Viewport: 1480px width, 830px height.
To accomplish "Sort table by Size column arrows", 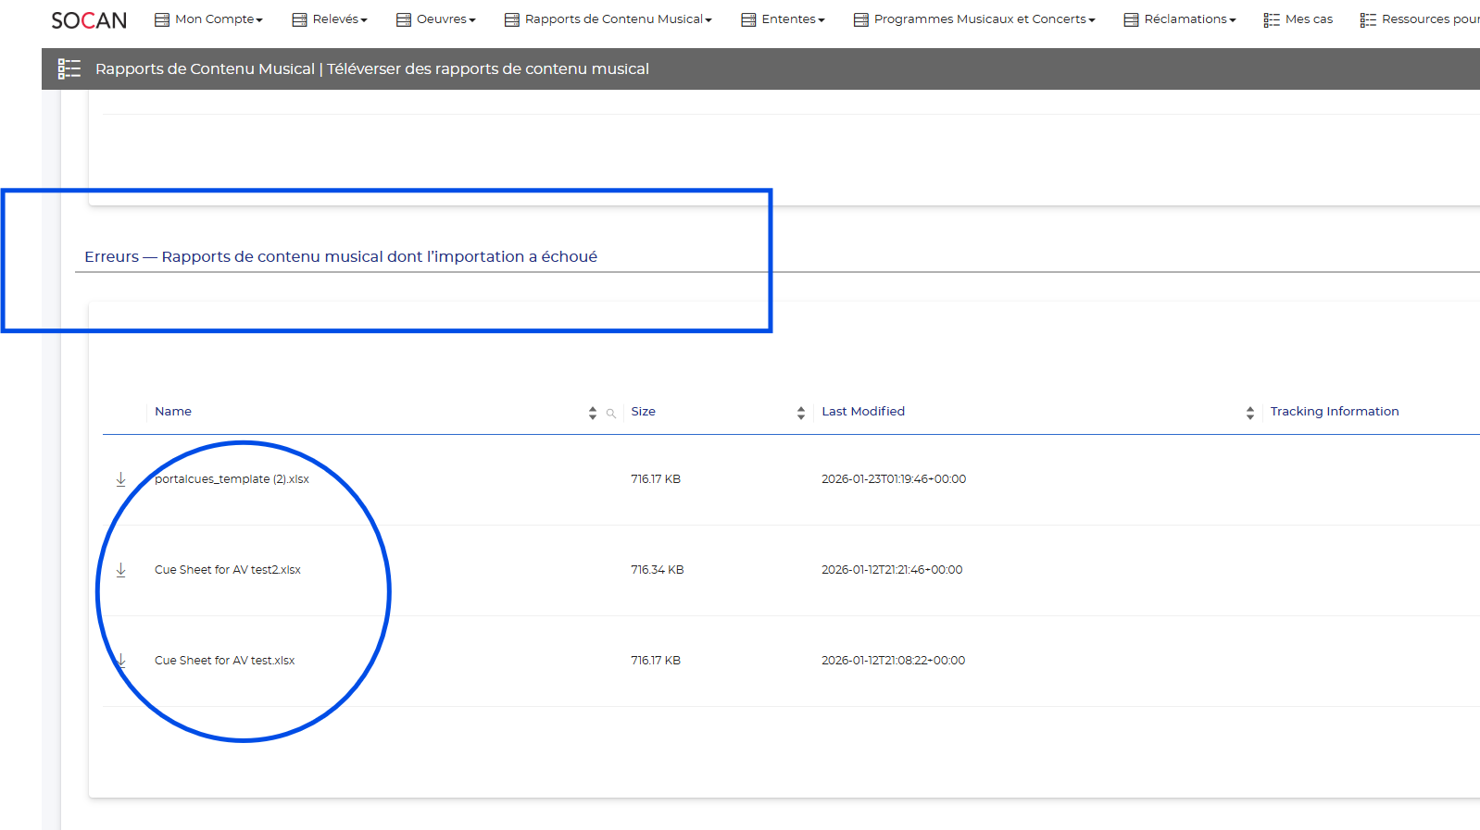I will click(801, 413).
